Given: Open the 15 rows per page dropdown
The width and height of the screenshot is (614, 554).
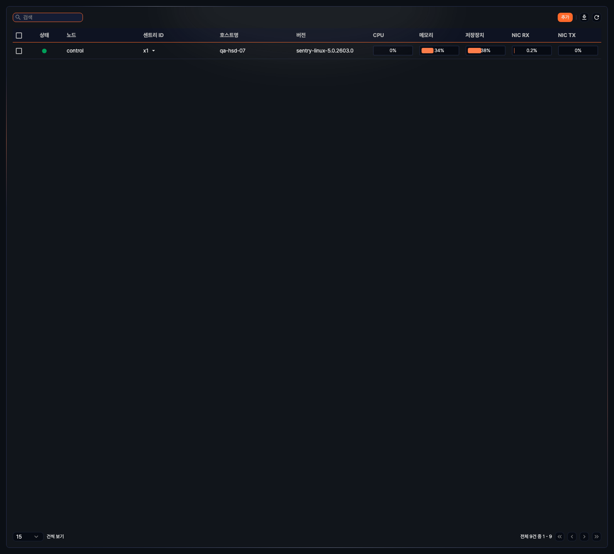Looking at the screenshot, I should coord(28,537).
